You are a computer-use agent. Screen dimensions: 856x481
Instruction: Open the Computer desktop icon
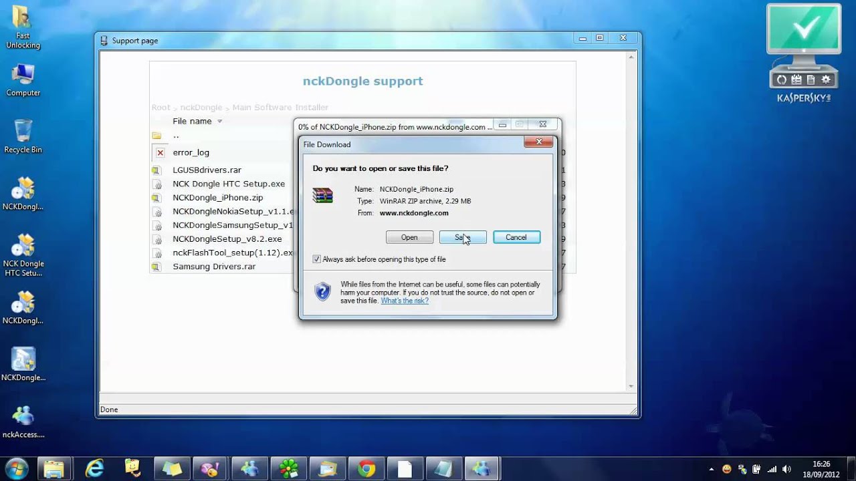click(23, 80)
